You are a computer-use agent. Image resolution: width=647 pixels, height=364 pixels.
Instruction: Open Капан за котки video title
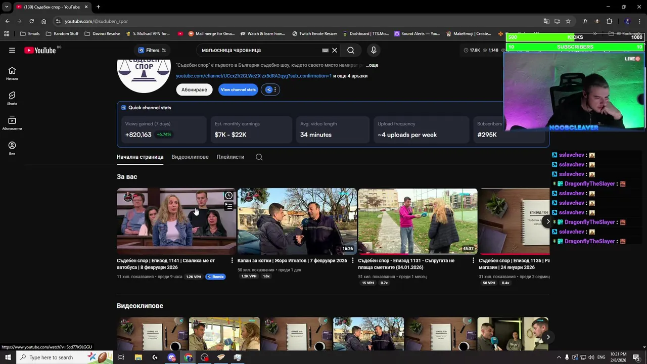[292, 261]
